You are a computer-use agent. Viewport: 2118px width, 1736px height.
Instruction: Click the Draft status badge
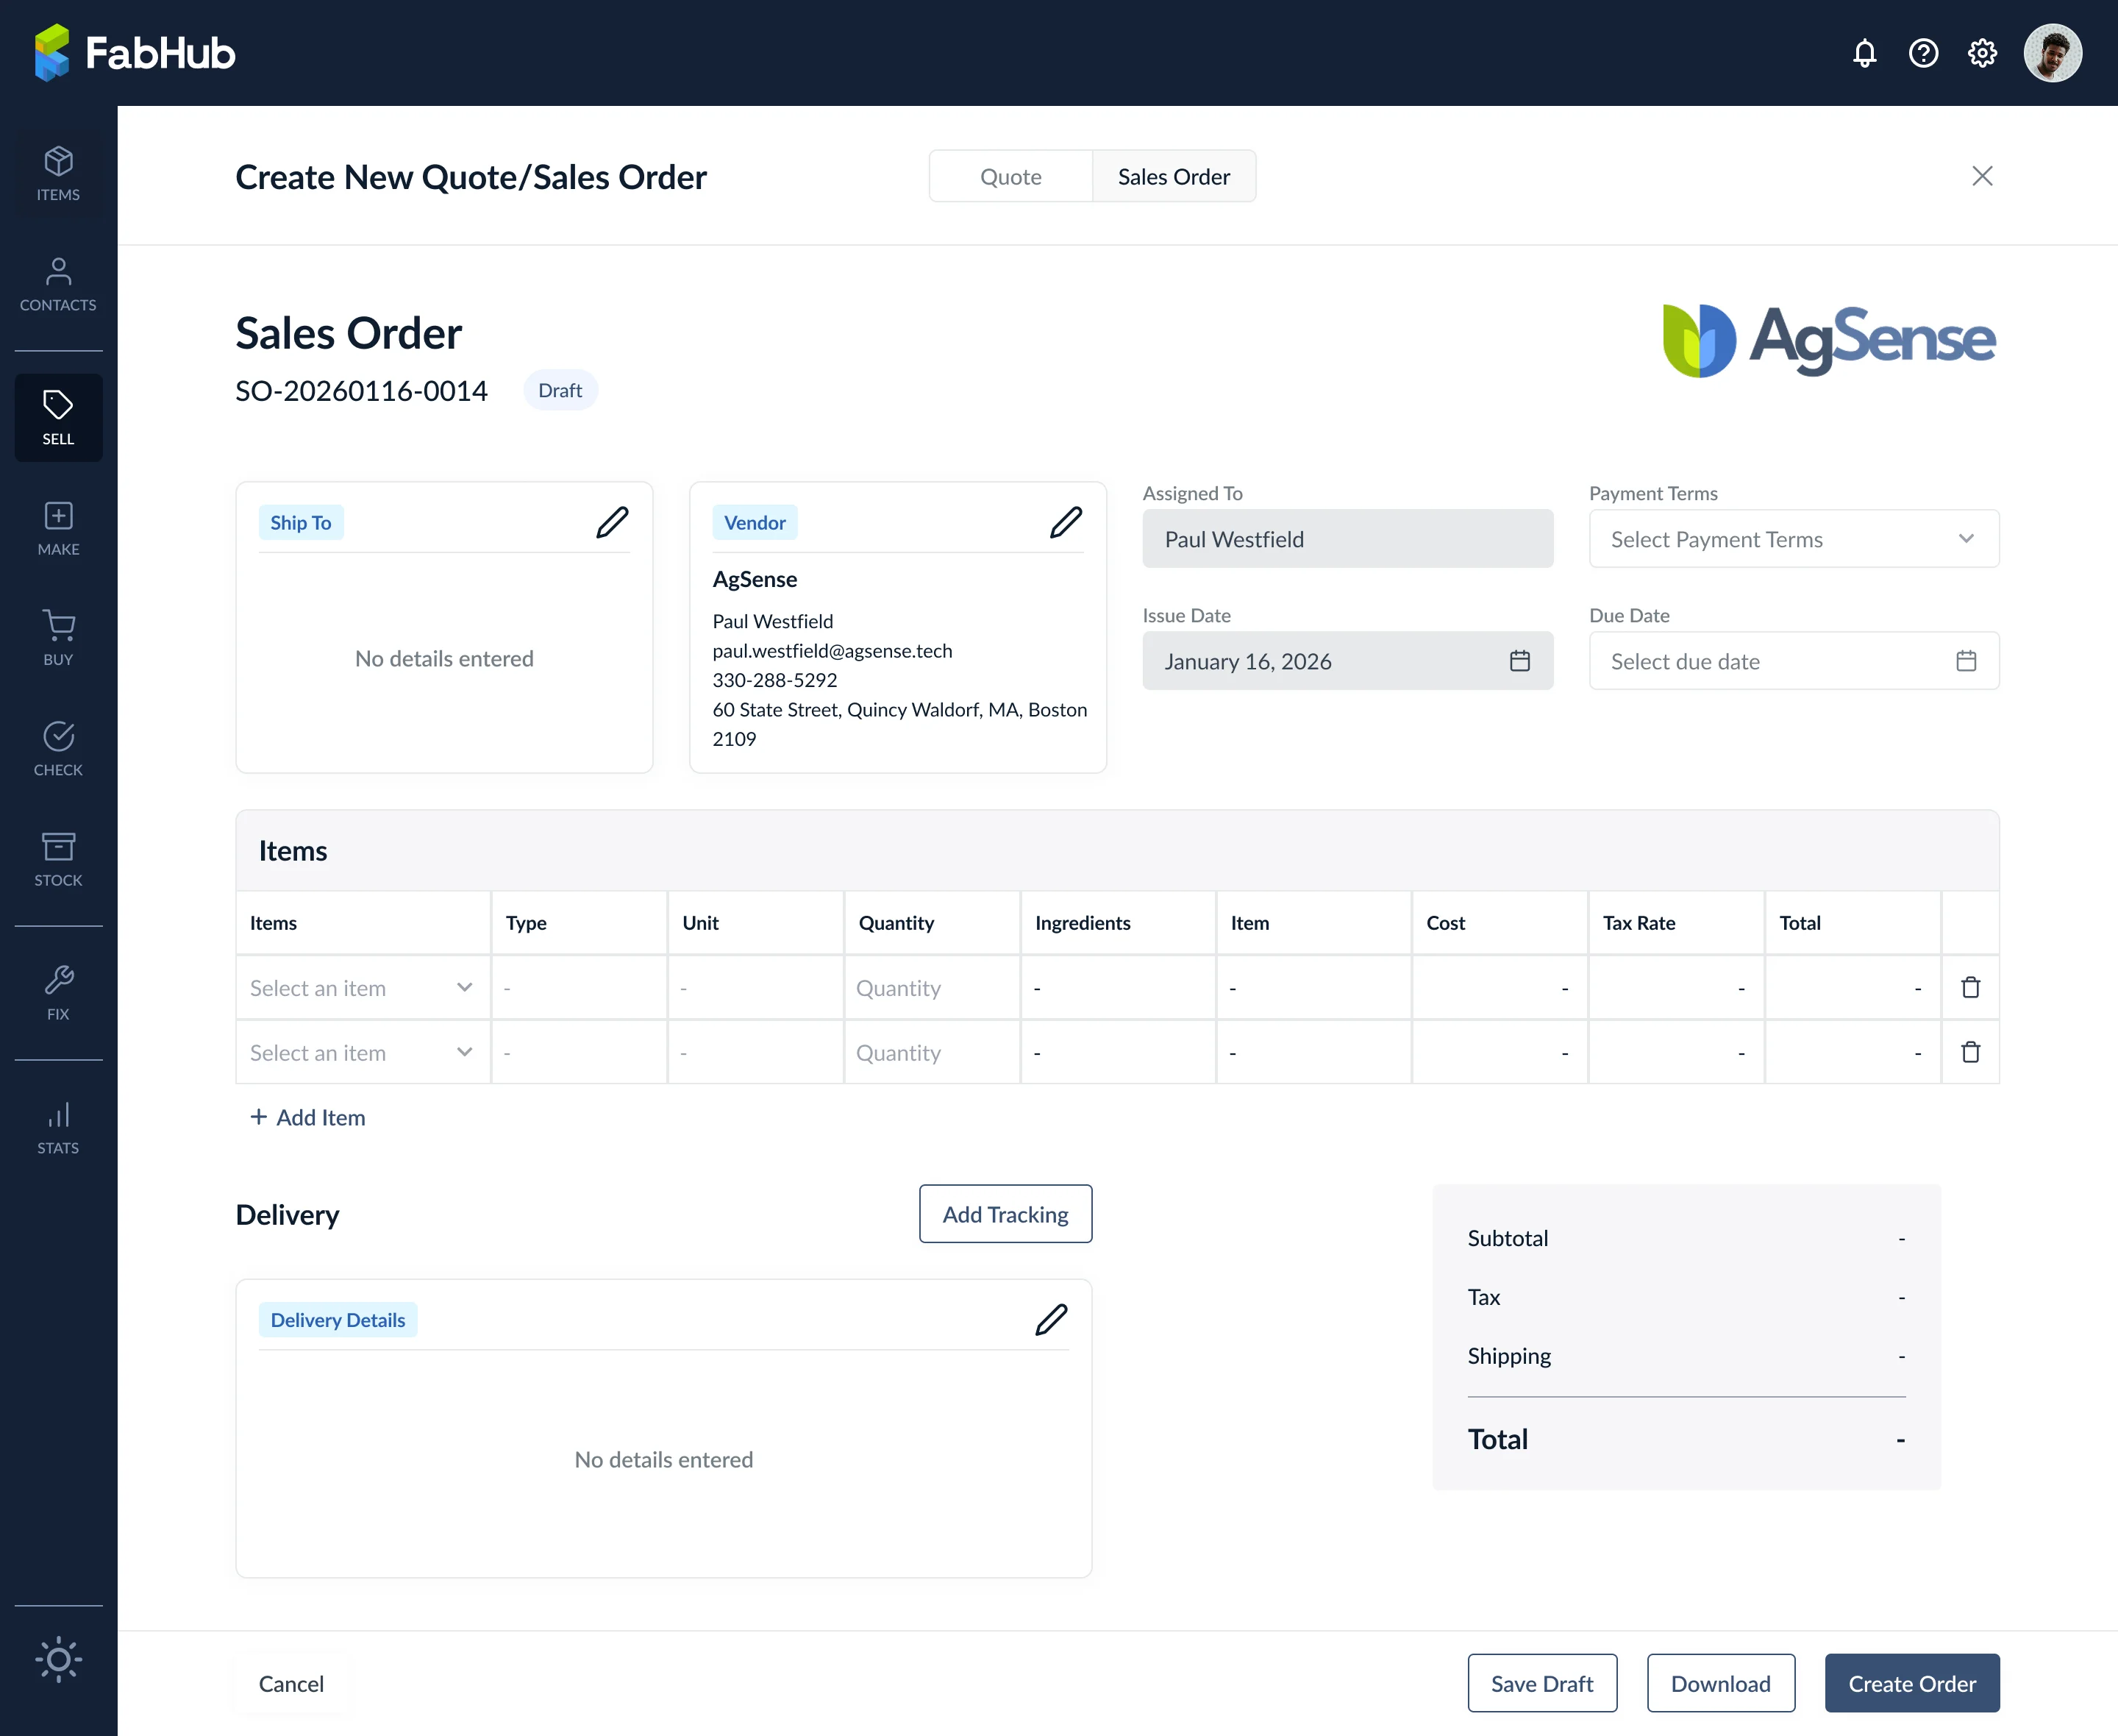(x=560, y=390)
